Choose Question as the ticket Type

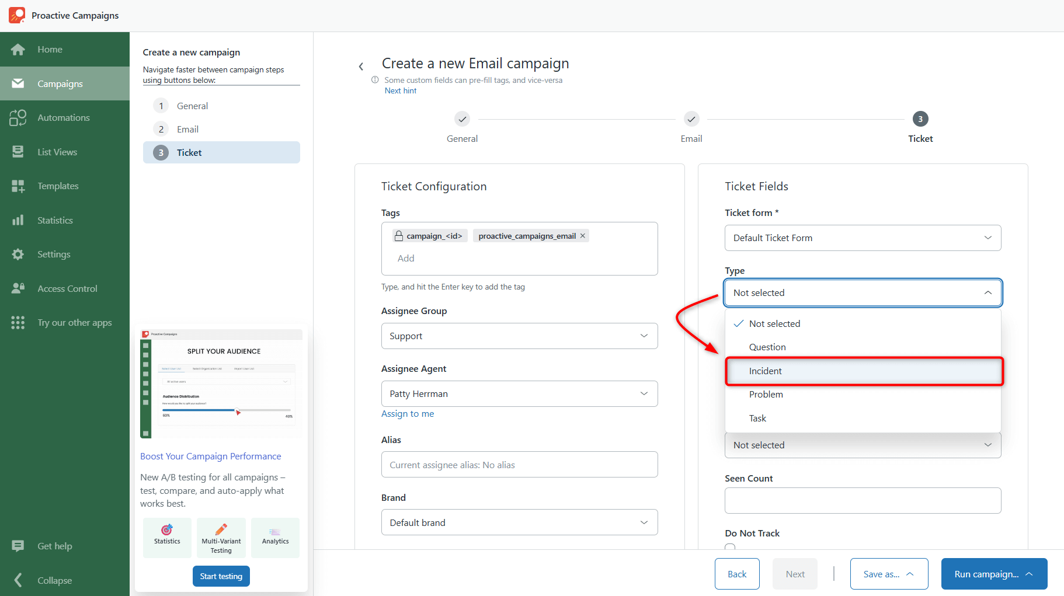pos(767,347)
